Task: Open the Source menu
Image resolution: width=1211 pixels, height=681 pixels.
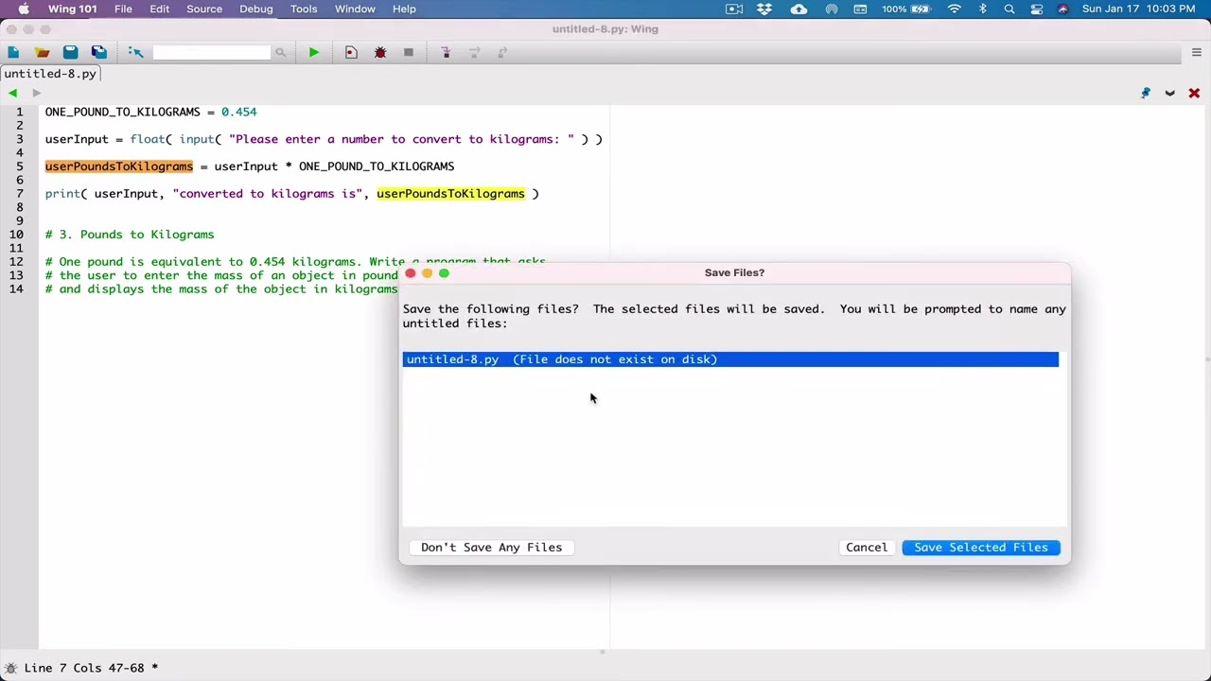Action: 204,9
